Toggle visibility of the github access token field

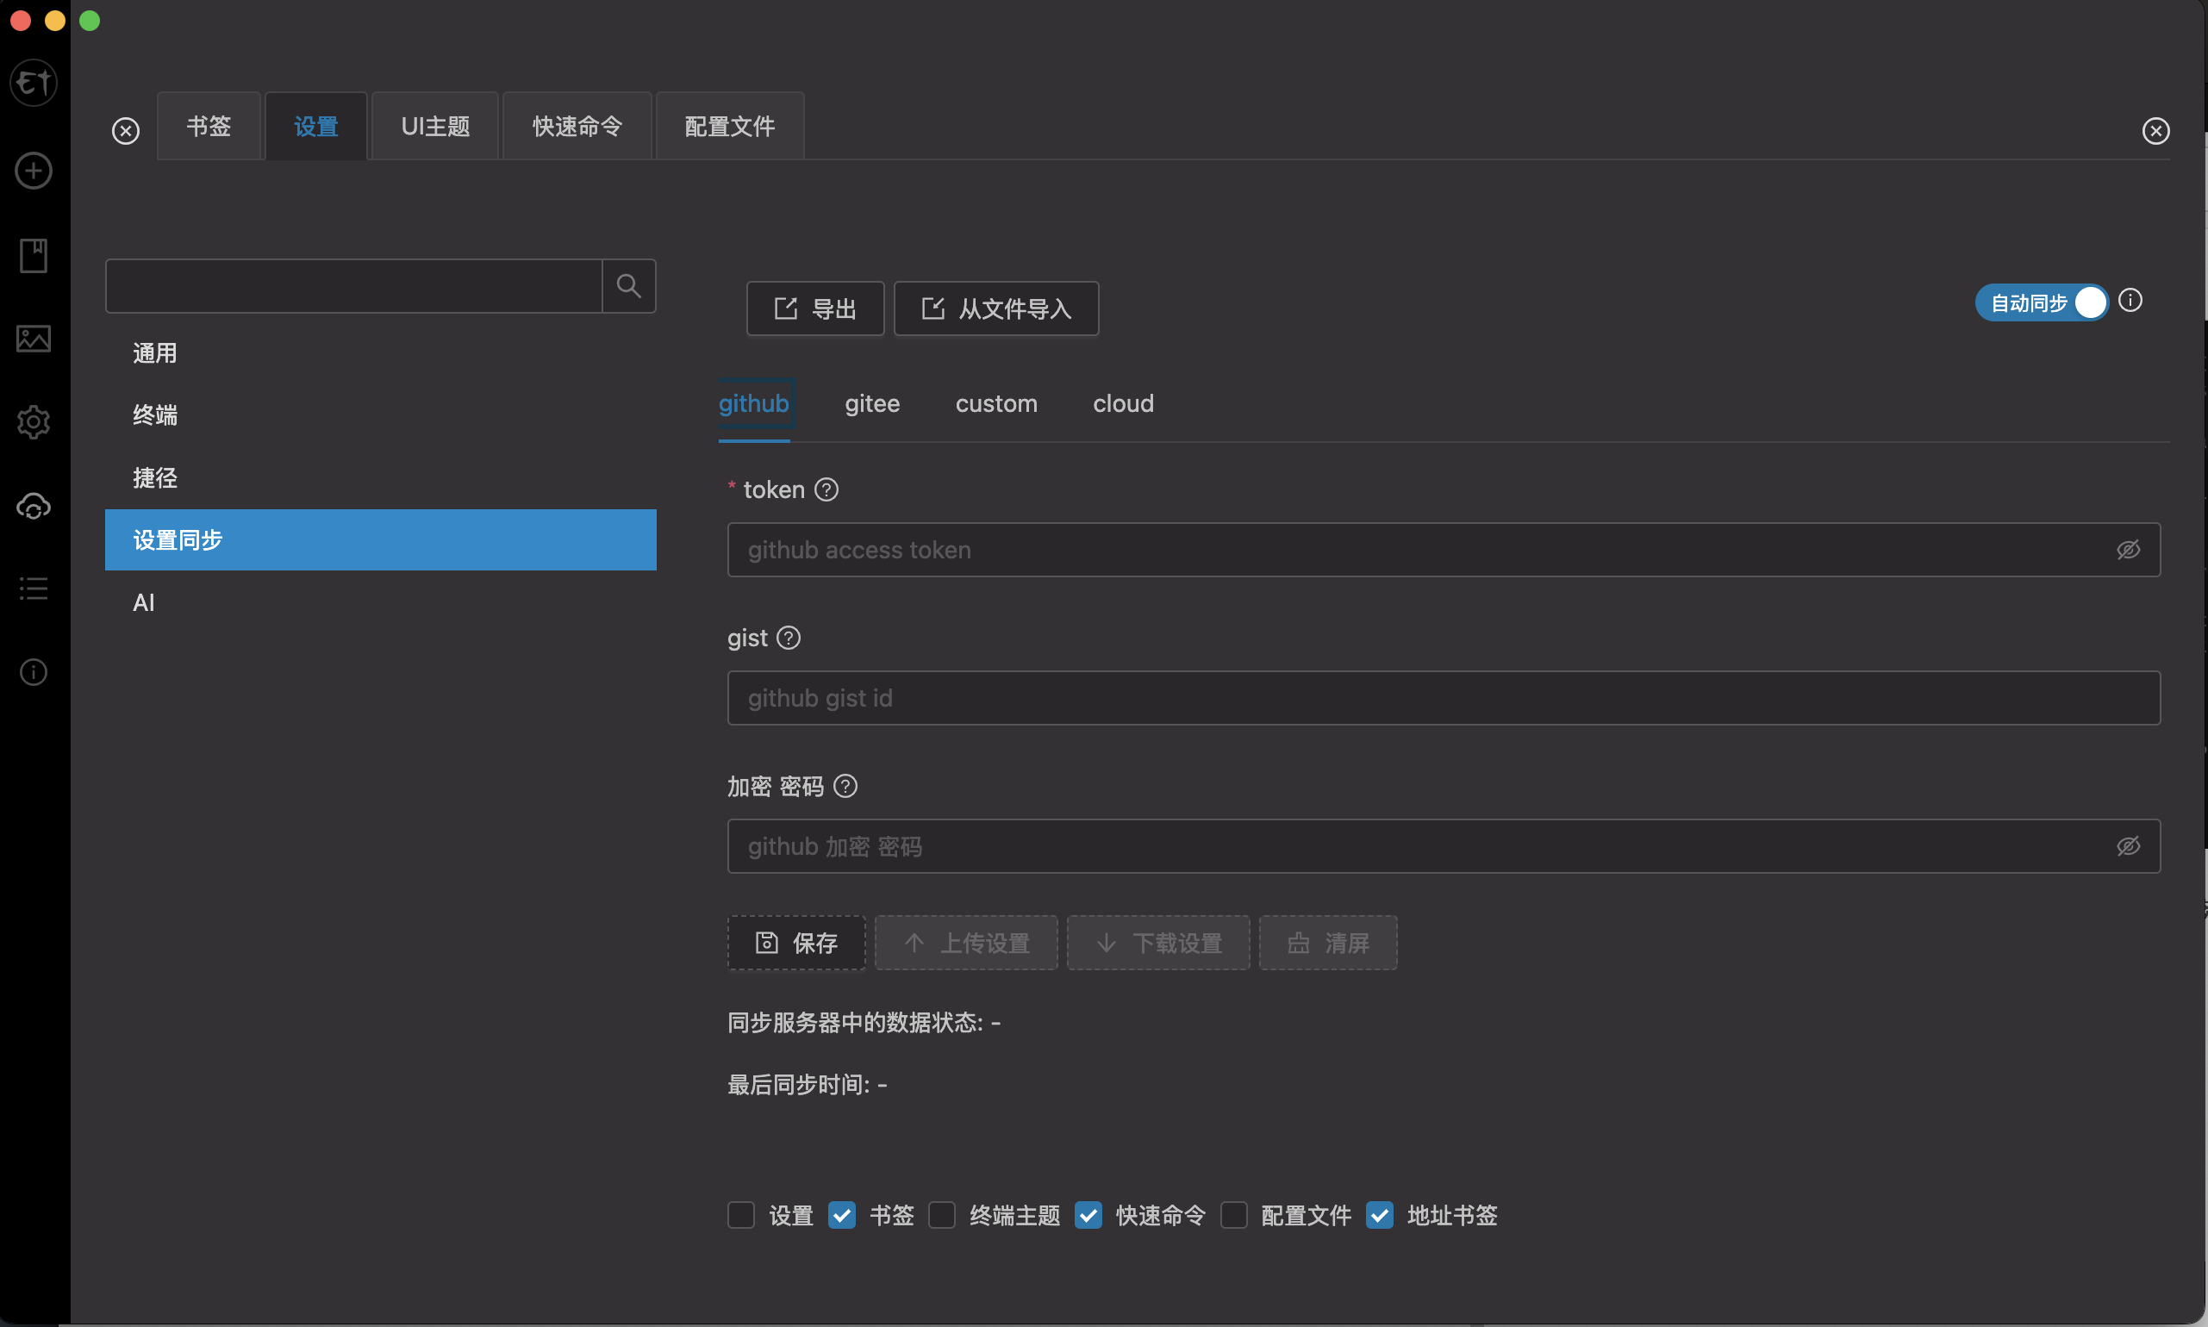coord(2129,549)
